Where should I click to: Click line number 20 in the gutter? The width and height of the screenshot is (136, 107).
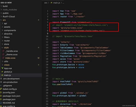pyautogui.click(x=47, y=65)
